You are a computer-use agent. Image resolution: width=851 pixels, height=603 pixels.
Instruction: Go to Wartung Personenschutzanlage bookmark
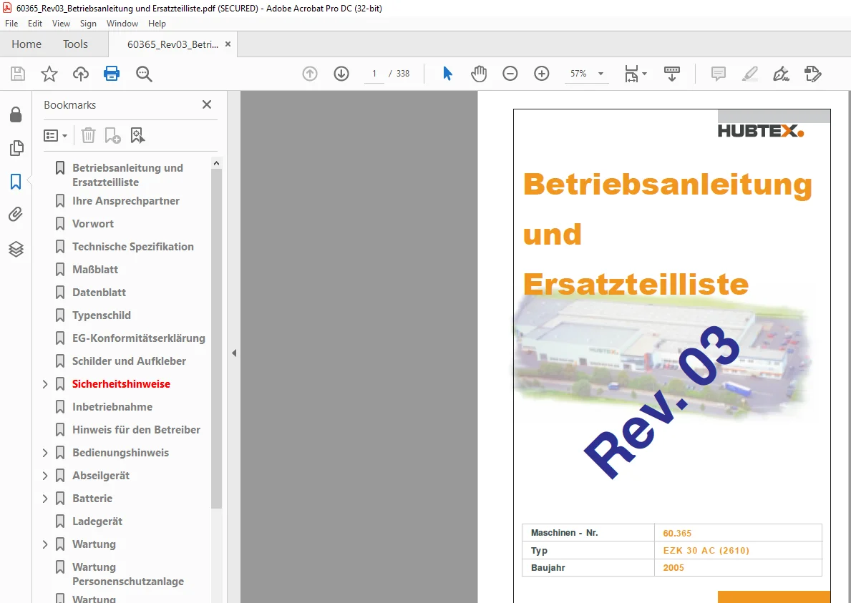click(128, 574)
